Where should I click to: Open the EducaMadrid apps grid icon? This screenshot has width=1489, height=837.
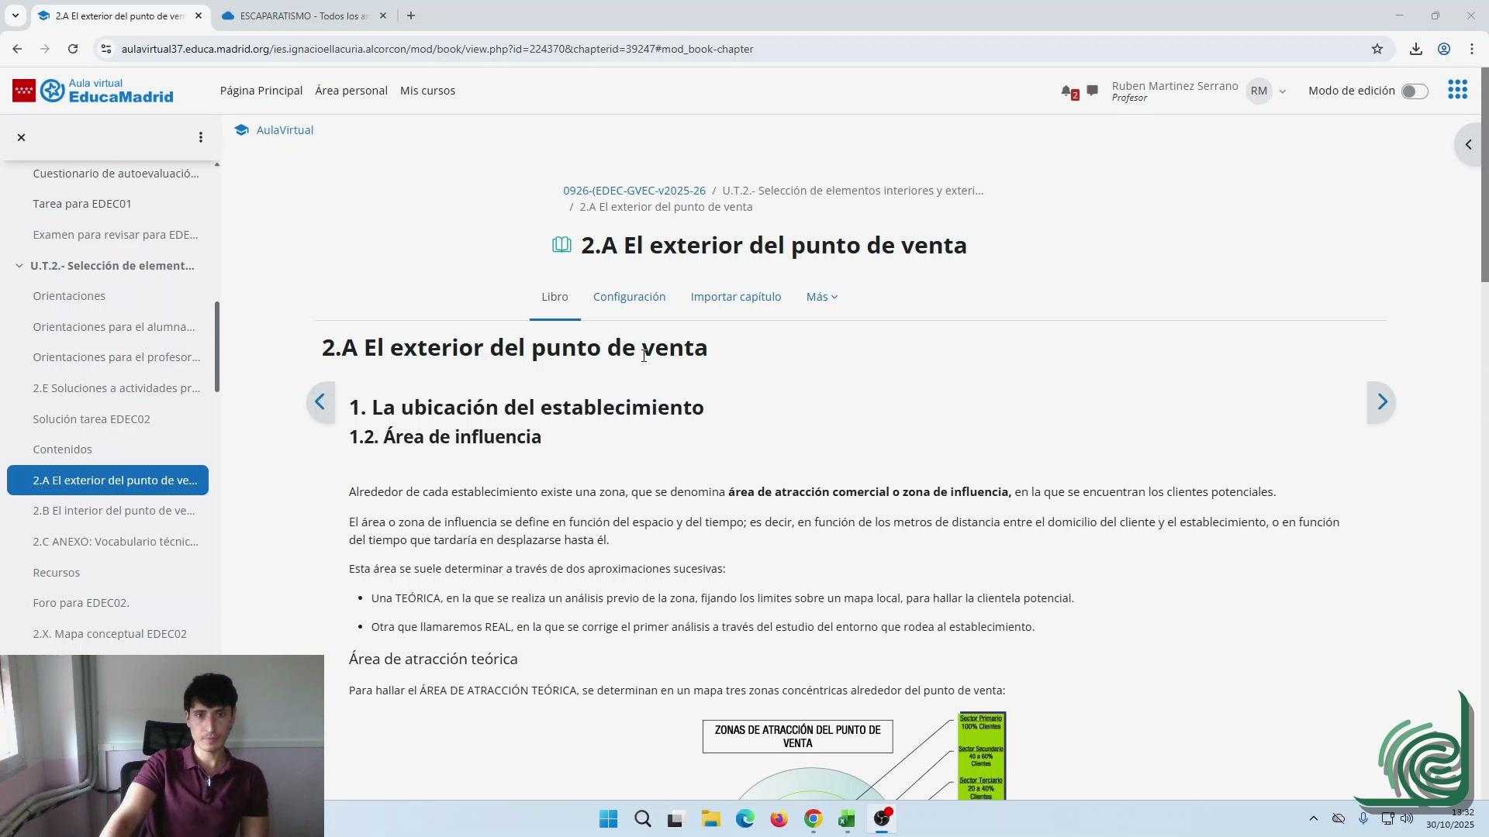1457,90
